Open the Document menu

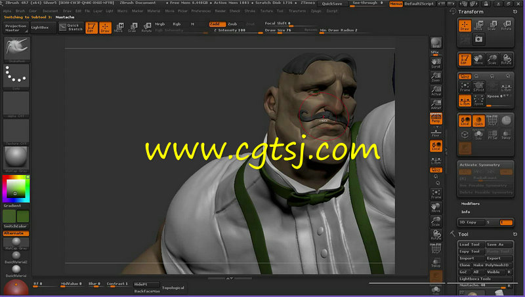pyautogui.click(x=51, y=11)
